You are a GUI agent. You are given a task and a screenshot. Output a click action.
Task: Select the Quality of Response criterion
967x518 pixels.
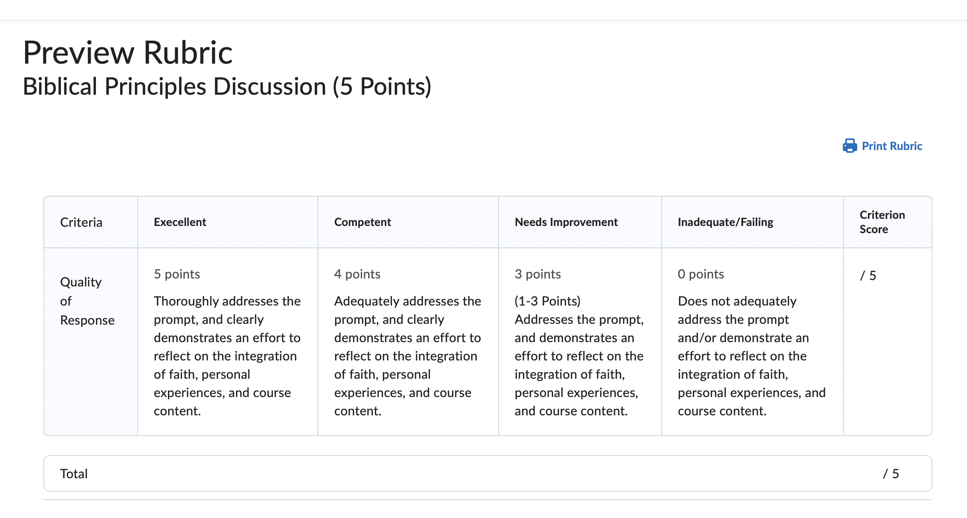[88, 301]
